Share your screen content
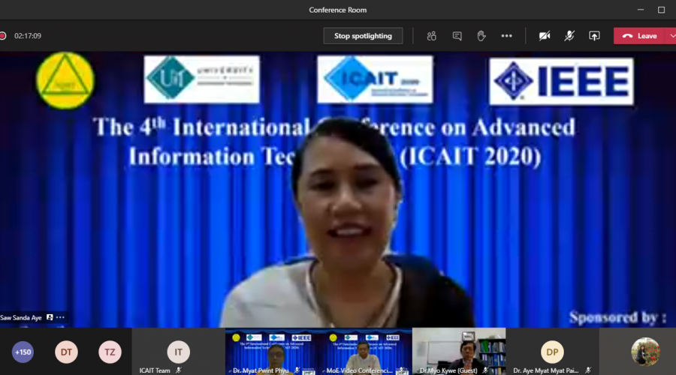 pyautogui.click(x=594, y=36)
